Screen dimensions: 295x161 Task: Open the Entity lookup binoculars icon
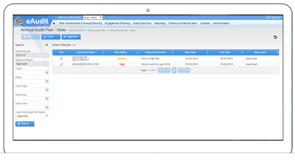[x=47, y=81]
